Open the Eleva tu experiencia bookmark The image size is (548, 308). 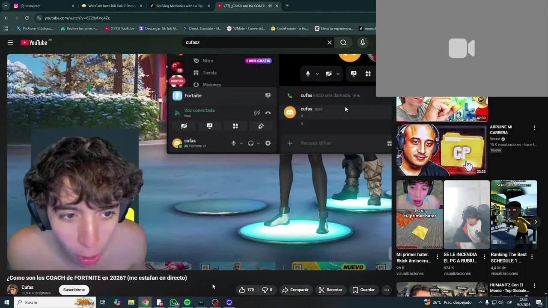pyautogui.click(x=334, y=29)
